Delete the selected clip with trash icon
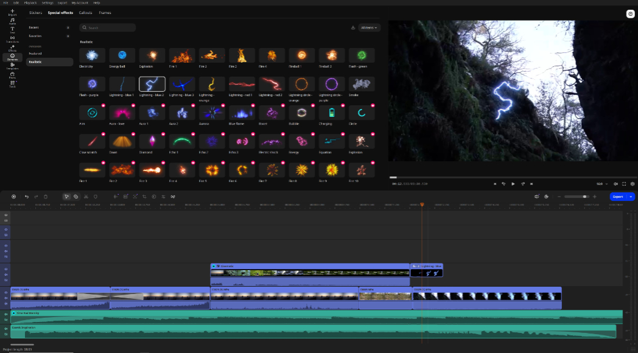 pos(46,197)
